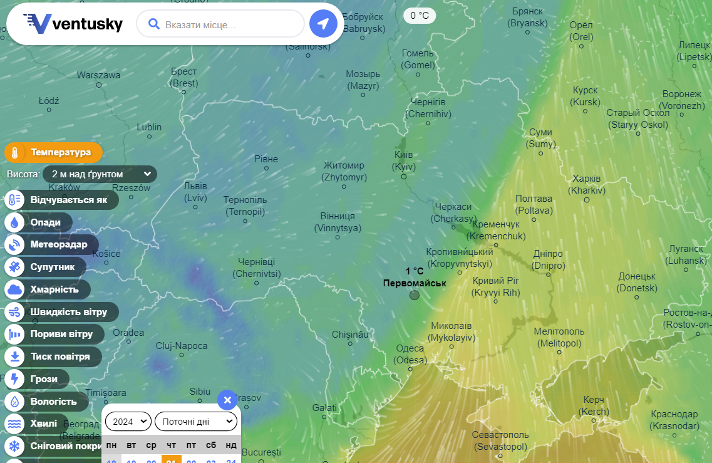Viewport: 712px width, 463px height.
Task: Click the Курск (Kursk) city label
Action: click(586, 96)
